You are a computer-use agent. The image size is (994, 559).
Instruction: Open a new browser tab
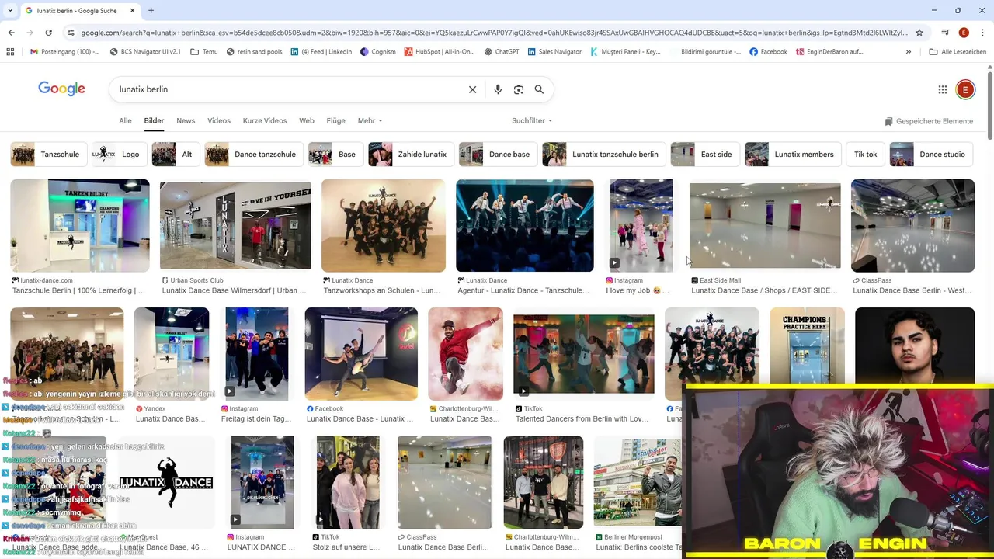(151, 11)
